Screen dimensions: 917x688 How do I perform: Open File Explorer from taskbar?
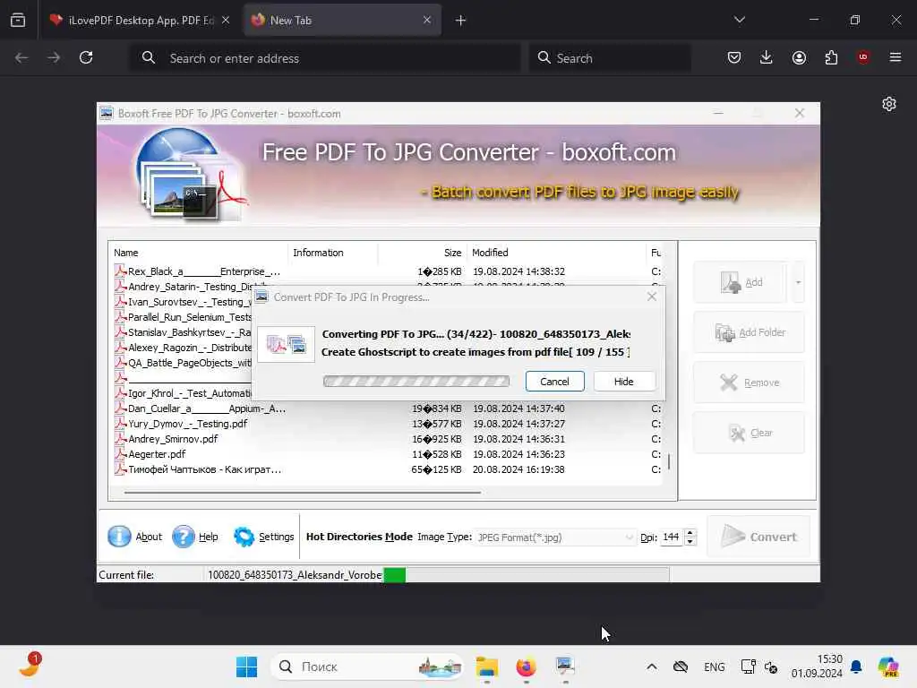(x=486, y=666)
